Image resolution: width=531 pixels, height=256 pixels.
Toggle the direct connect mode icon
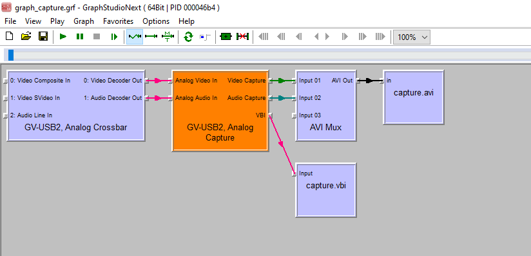[x=151, y=37]
